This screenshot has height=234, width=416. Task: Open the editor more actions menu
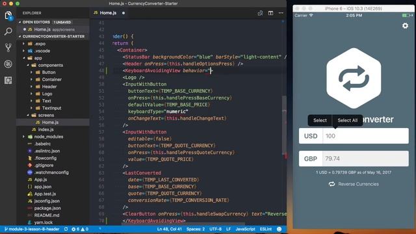281,13
